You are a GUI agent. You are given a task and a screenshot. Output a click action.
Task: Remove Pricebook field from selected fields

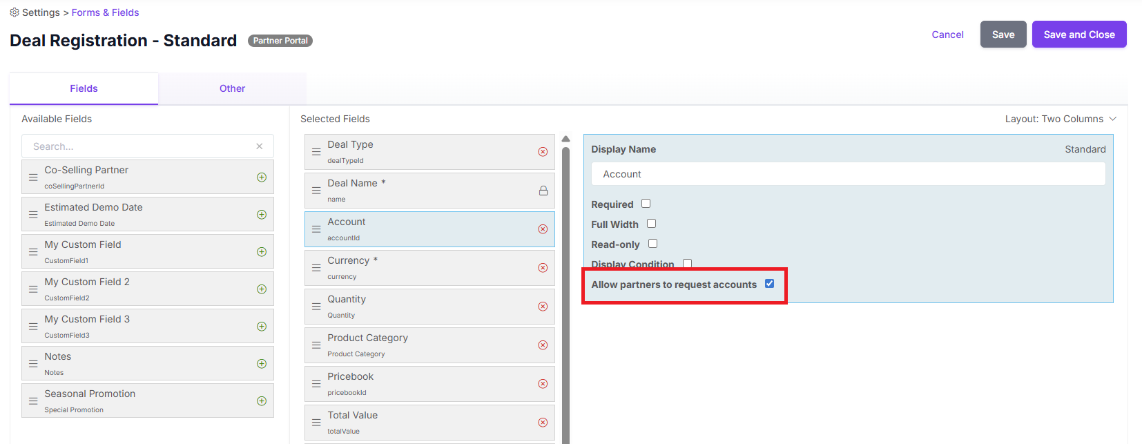tap(543, 384)
